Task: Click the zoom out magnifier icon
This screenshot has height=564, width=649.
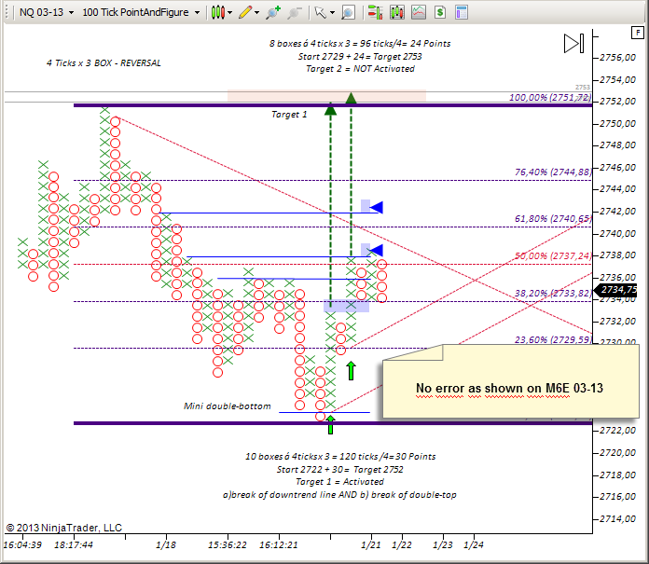Action: point(294,12)
